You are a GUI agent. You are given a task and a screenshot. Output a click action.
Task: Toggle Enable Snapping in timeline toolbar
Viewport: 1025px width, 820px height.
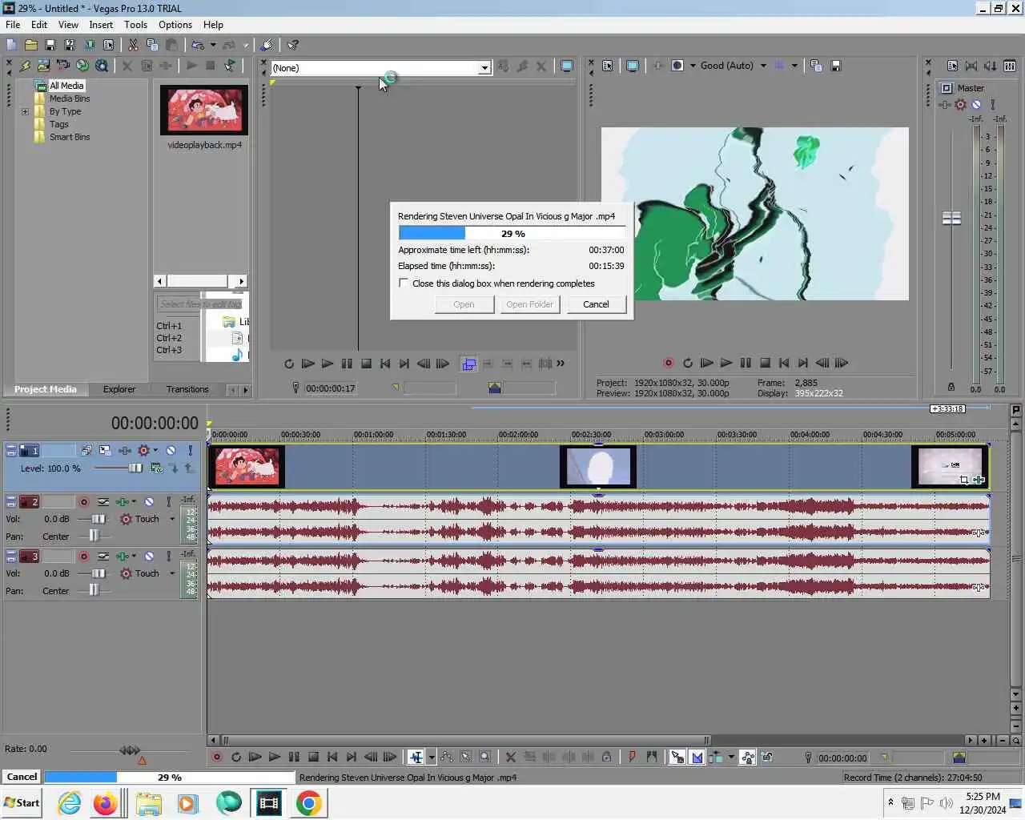click(677, 757)
